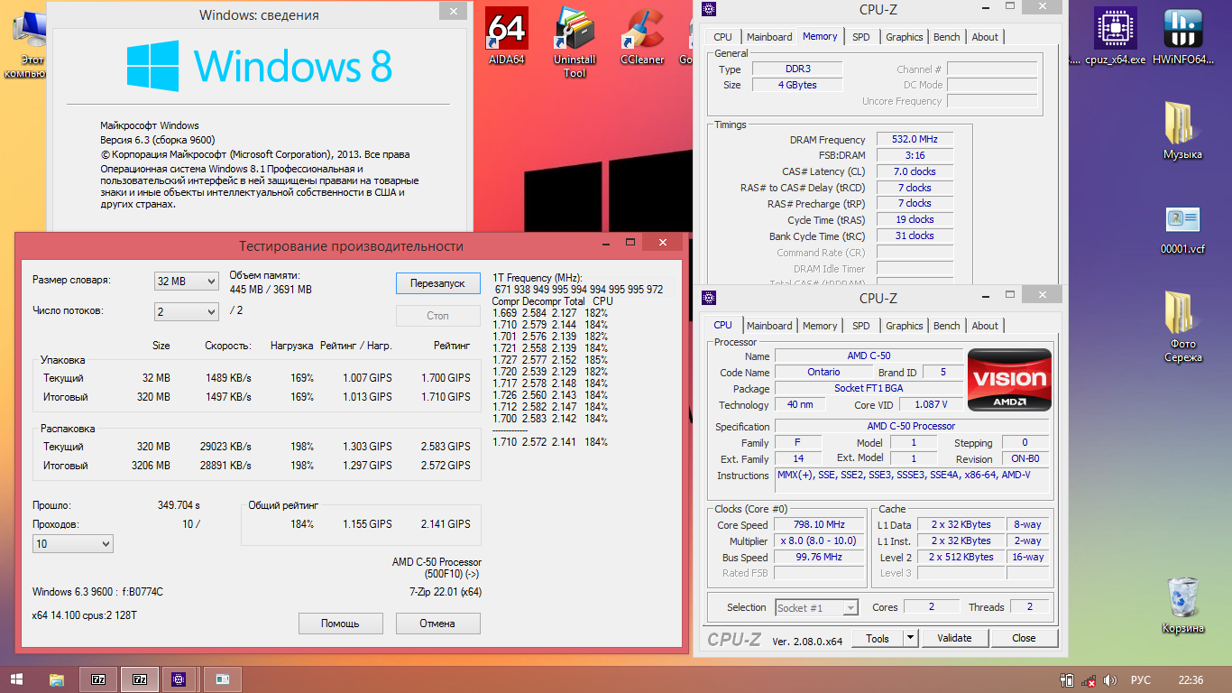The width and height of the screenshot is (1232, 693).
Task: Select the Фото Сережа folder icon
Action: point(1182,327)
